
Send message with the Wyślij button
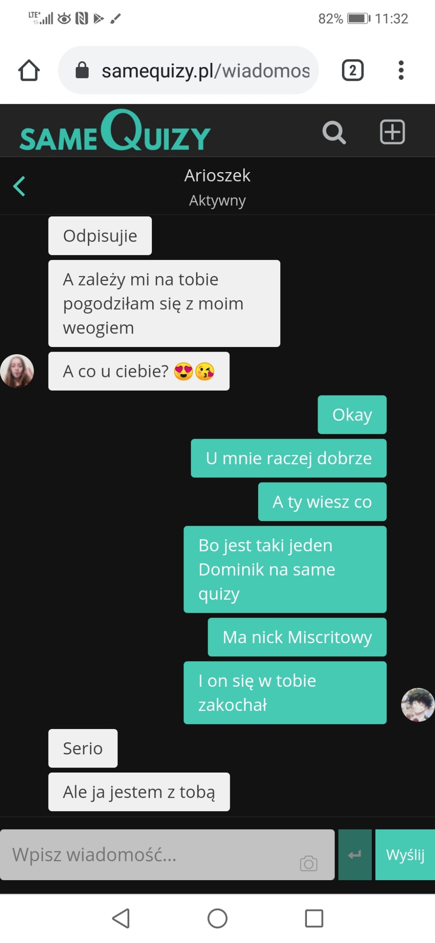405,855
